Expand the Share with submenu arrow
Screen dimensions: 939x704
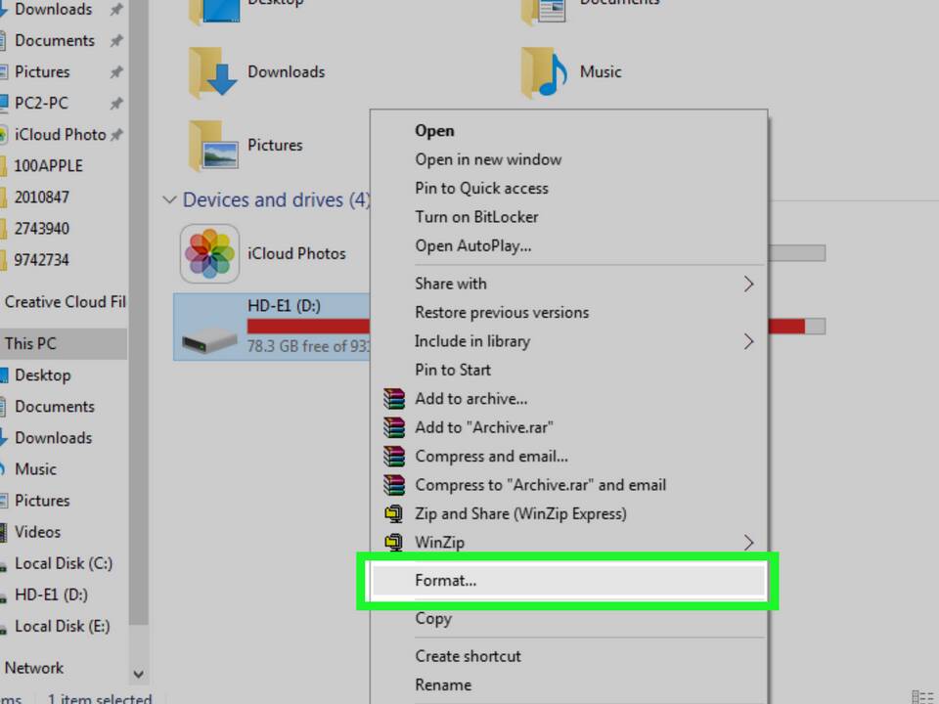coord(748,285)
